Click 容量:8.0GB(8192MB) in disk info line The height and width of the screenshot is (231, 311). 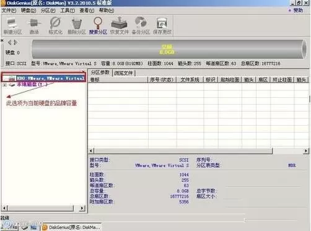[122, 63]
